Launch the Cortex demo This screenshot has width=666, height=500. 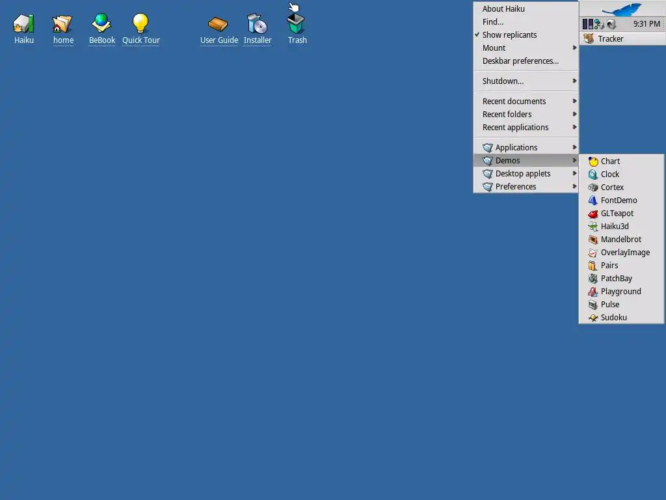point(621,187)
